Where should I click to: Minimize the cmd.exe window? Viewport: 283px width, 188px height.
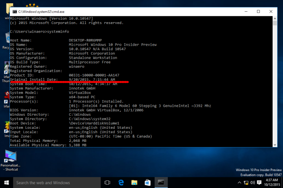coord(246,11)
